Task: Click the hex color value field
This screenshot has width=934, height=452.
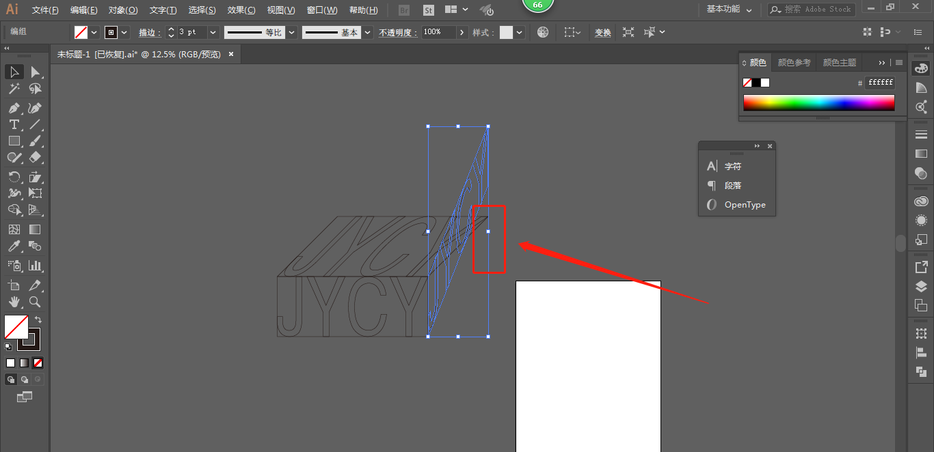Action: (879, 83)
